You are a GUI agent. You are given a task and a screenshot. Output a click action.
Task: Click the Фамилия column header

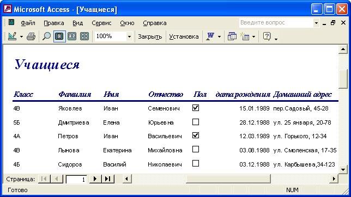(x=75, y=94)
